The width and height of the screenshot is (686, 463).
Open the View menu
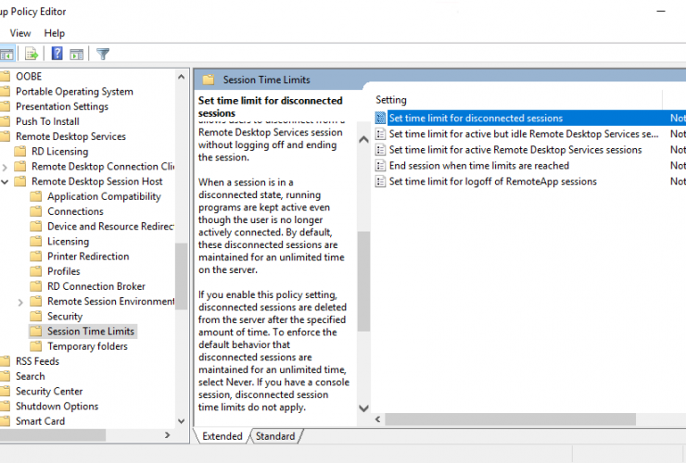click(x=19, y=33)
